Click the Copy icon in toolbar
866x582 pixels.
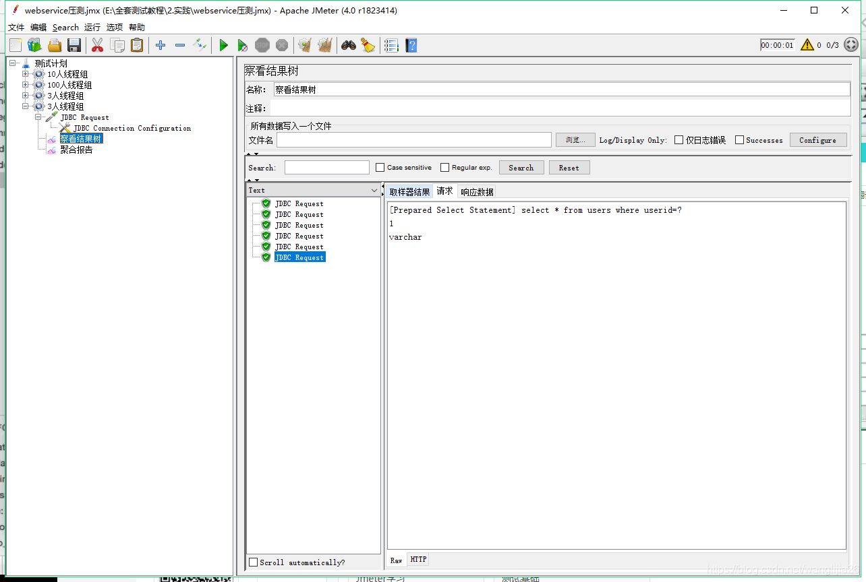point(117,45)
